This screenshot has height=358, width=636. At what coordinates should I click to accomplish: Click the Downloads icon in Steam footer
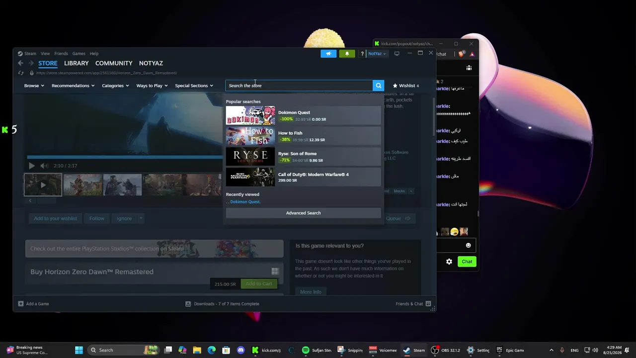(x=188, y=304)
